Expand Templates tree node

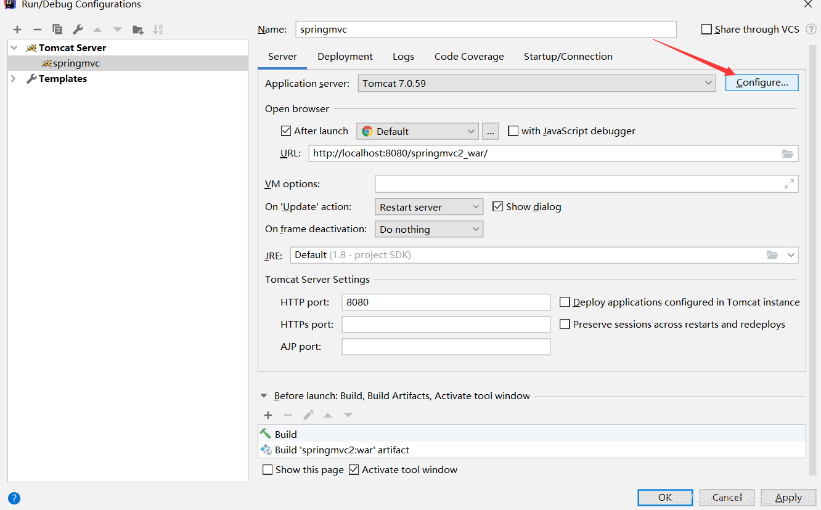pyautogui.click(x=14, y=78)
